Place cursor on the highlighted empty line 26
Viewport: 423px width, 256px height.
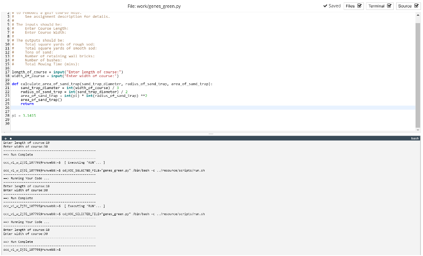[x=213, y=108]
